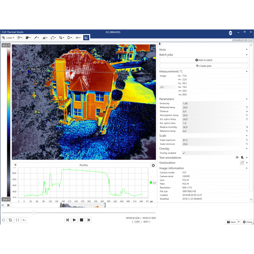Open the measurement tools dropdown in toolbar
Screen dimensions: 254x254
20,38
